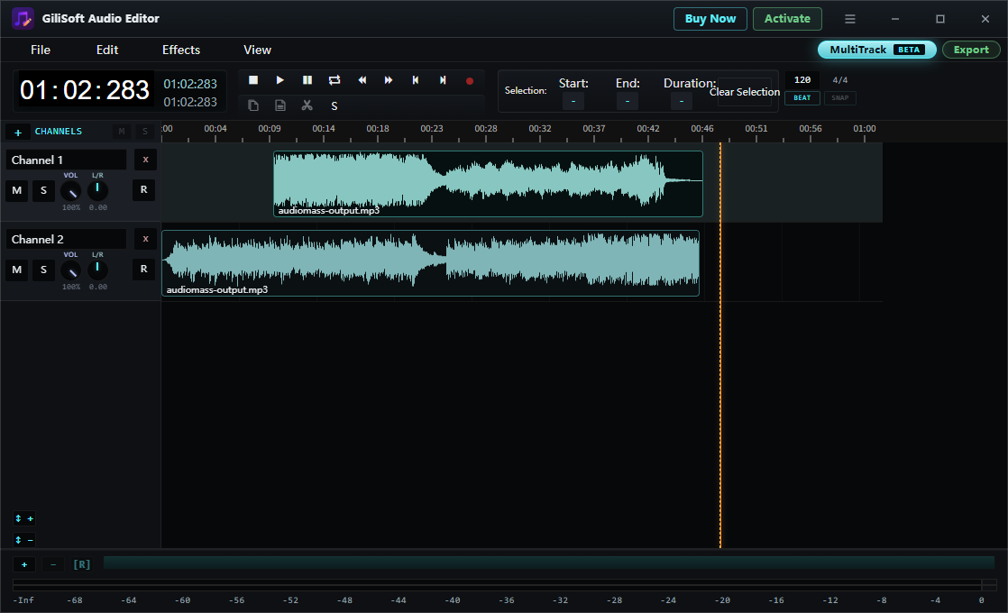
Task: Rename the Channel 1 name field
Action: [66, 160]
